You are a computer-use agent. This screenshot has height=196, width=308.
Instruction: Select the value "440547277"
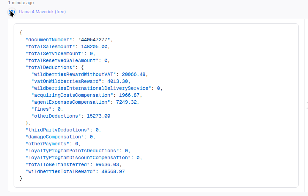coord(94,40)
